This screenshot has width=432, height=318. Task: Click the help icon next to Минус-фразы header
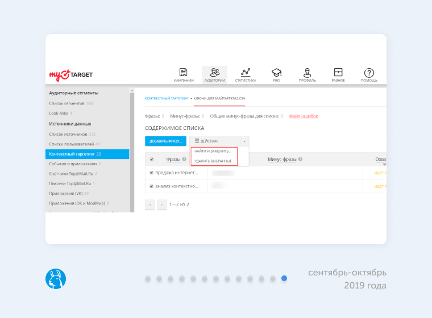(x=300, y=159)
